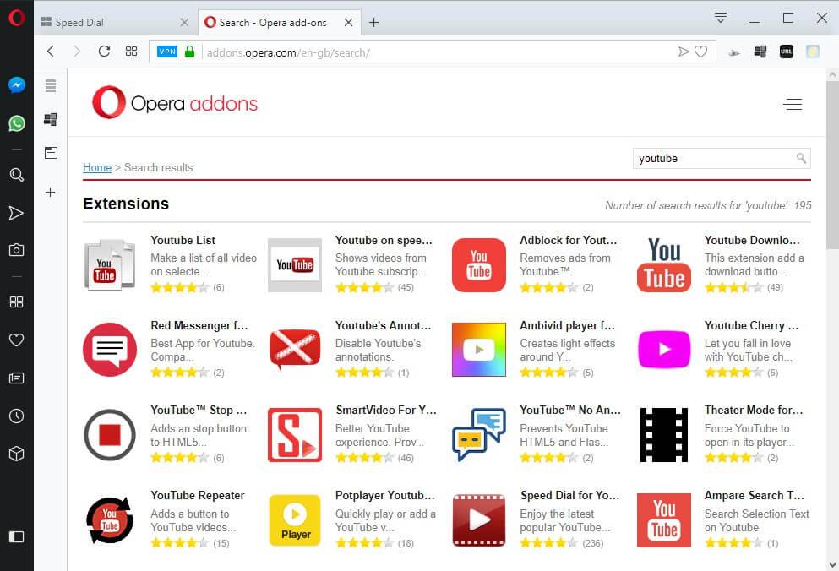Click the Opera addons logo

pyautogui.click(x=175, y=103)
